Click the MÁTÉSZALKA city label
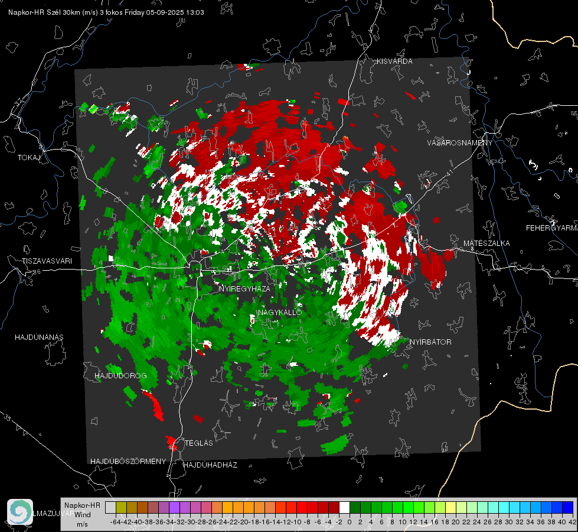This screenshot has height=532, width=578. pos(486,244)
